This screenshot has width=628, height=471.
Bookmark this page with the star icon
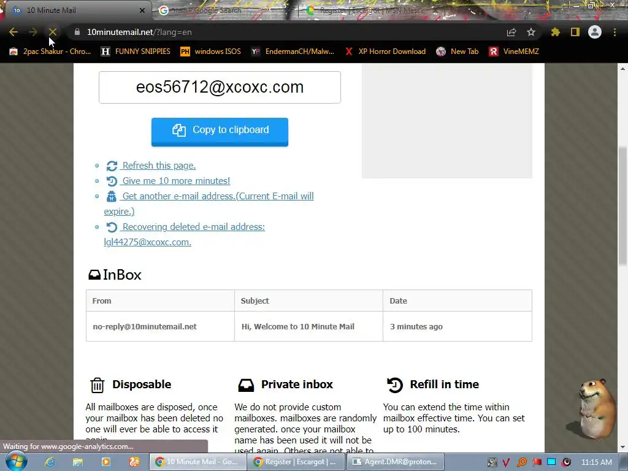click(531, 32)
